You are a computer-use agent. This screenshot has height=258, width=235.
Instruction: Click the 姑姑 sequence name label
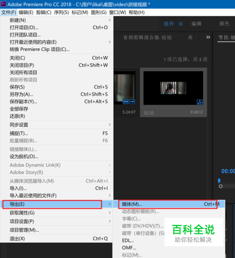[x=149, y=113]
